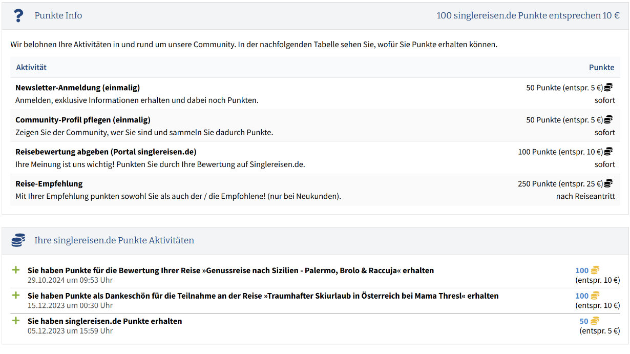The height and width of the screenshot is (354, 630).
Task: Click black coins icon in Community-Profil pflegen row
Action: (608, 120)
